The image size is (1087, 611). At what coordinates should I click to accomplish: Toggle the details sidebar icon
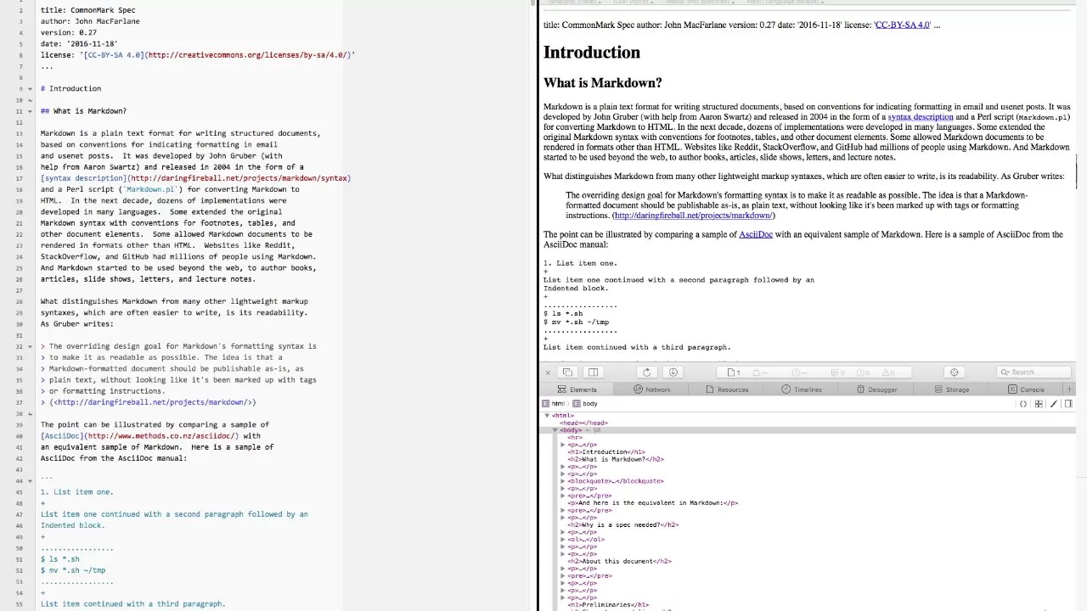(x=1068, y=404)
